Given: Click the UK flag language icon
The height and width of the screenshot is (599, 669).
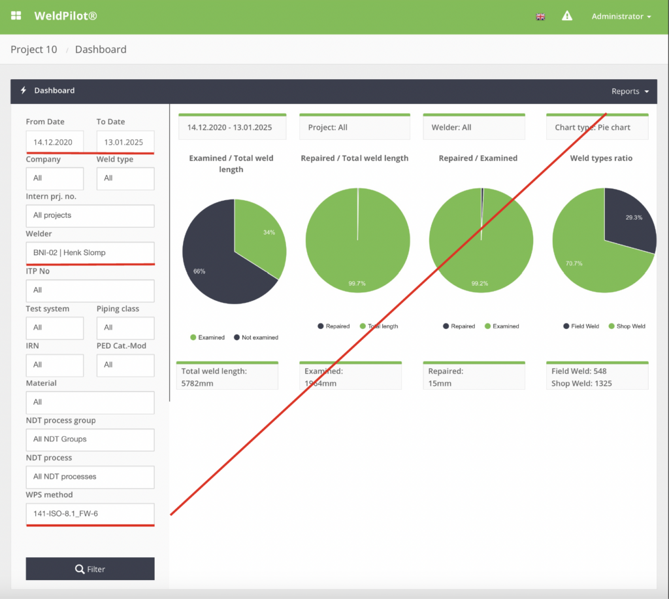Looking at the screenshot, I should point(540,16).
